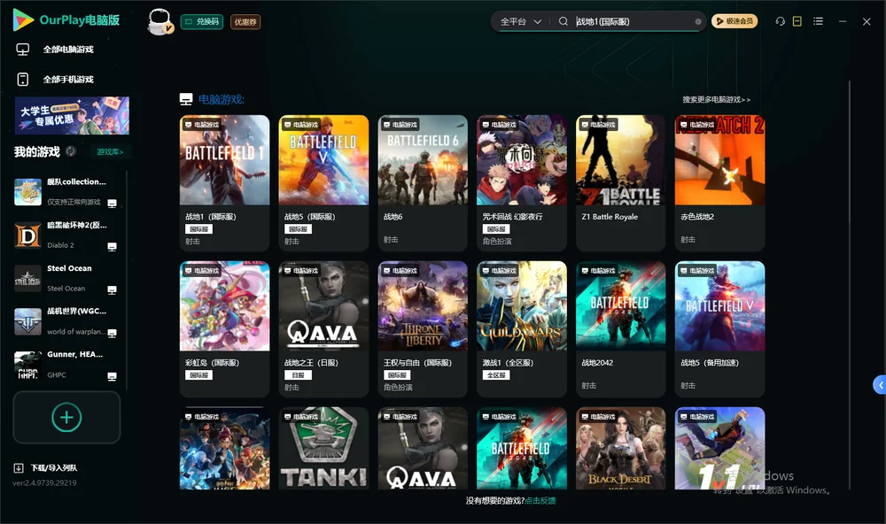Click the search input field
The width and height of the screenshot is (886, 524).
coord(633,21)
